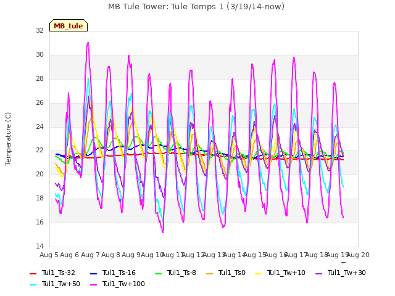The height and width of the screenshot is (296, 395).
Task: Click the Aug 7 x-axis label
Action: [90, 255]
